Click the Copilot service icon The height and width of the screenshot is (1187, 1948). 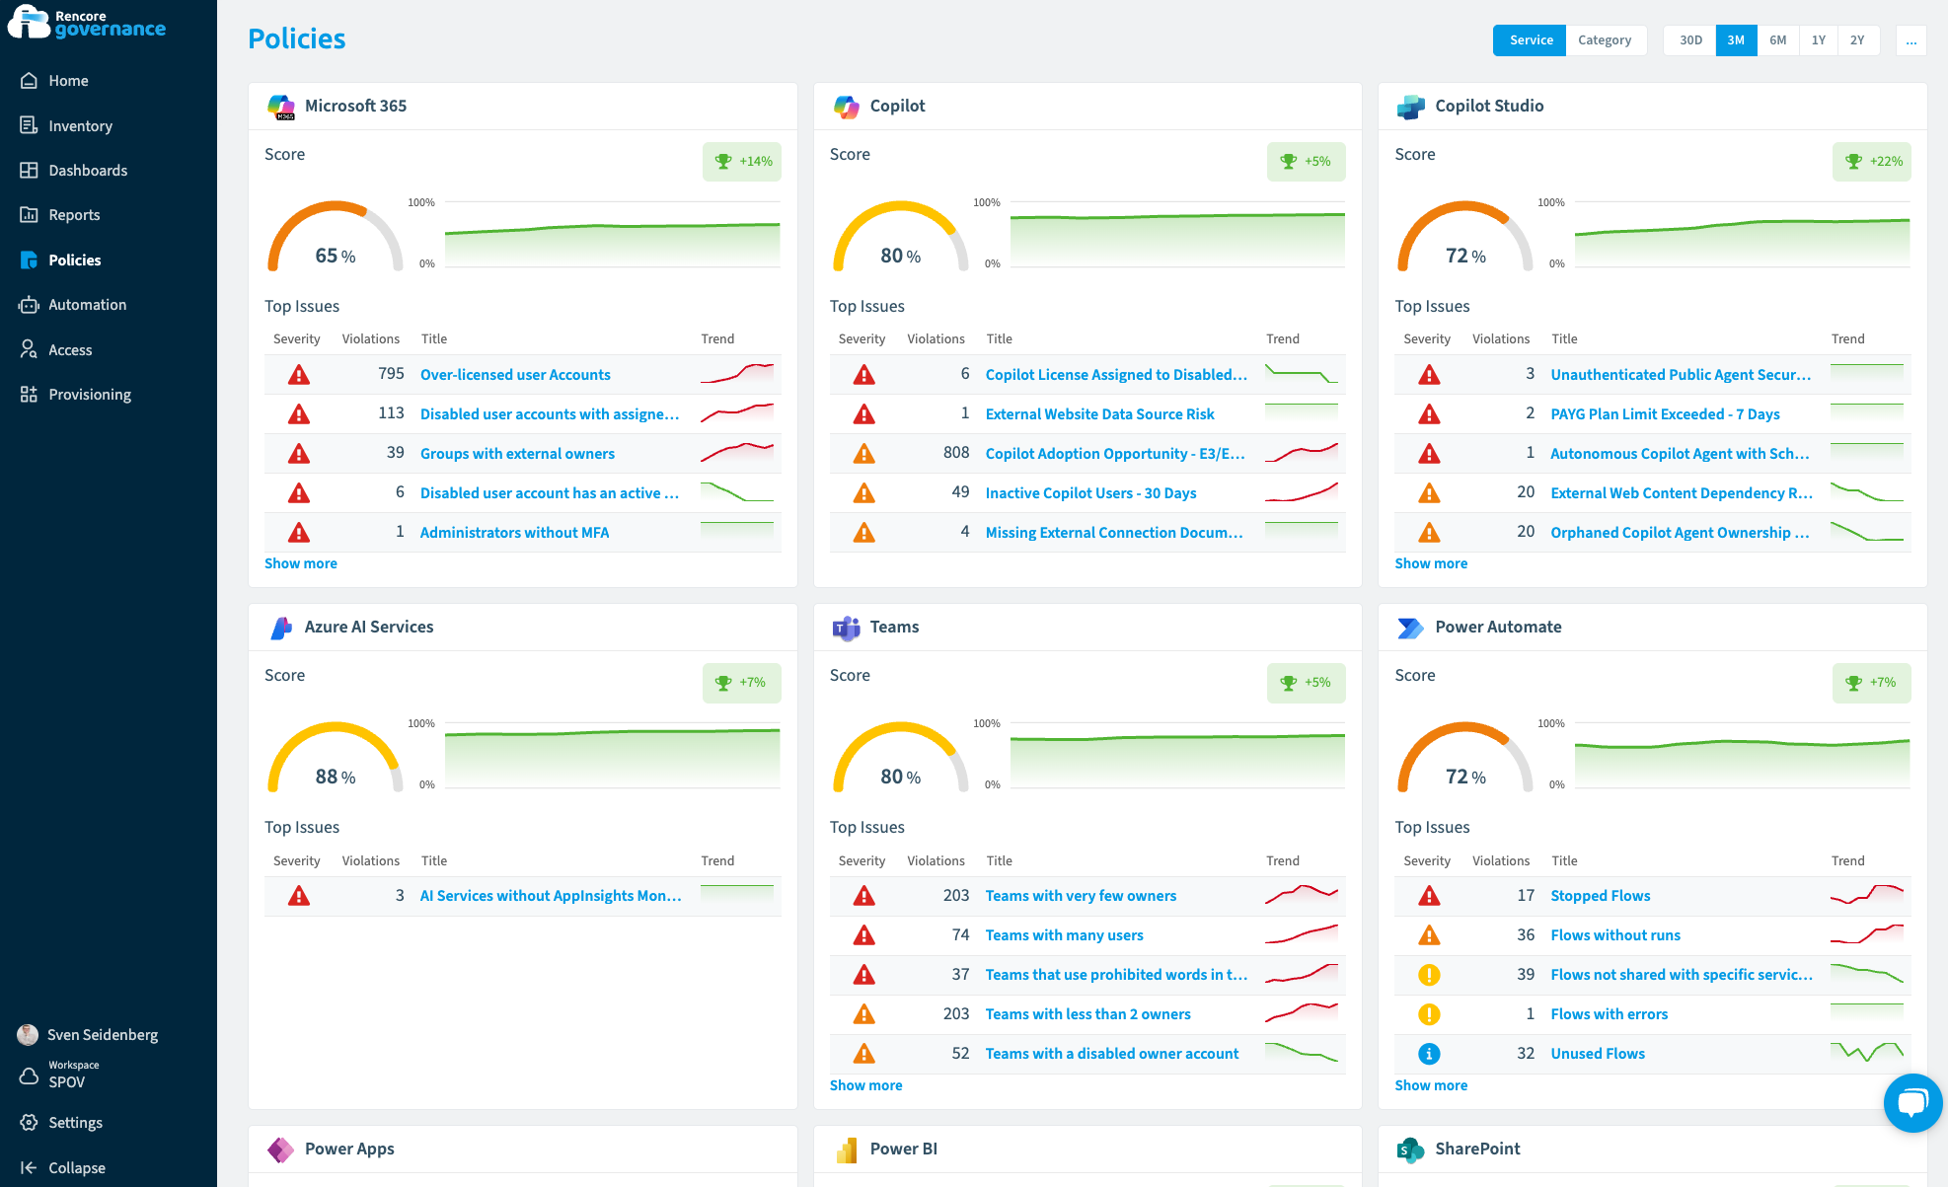pyautogui.click(x=847, y=107)
